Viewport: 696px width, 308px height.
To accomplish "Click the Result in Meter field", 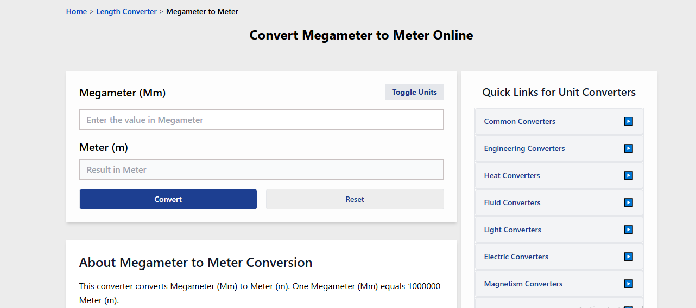I will coord(261,169).
